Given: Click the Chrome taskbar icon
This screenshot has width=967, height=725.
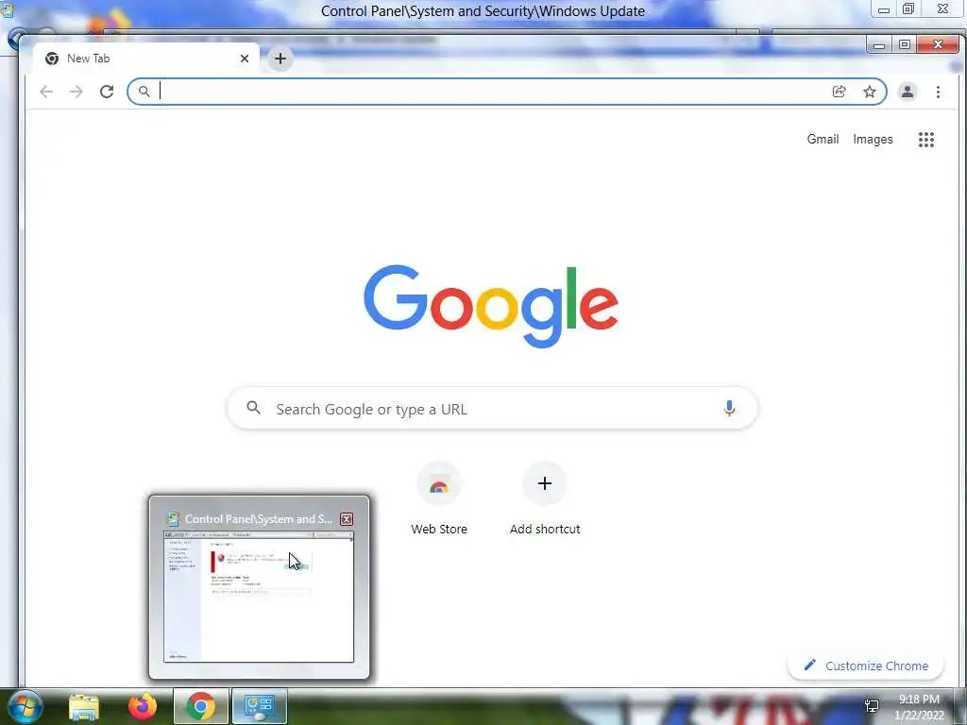Looking at the screenshot, I should (200, 706).
